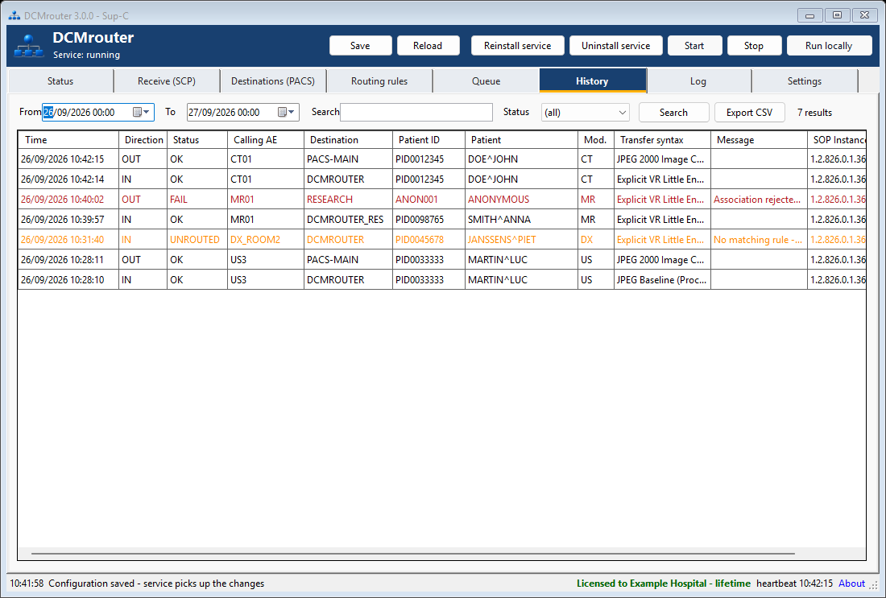
Task: Click the Export CSV button
Action: tap(749, 113)
